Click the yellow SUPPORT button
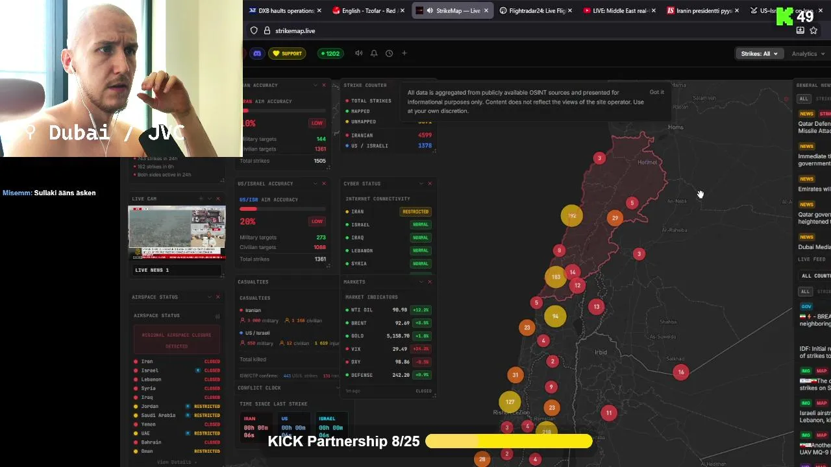 coord(287,53)
